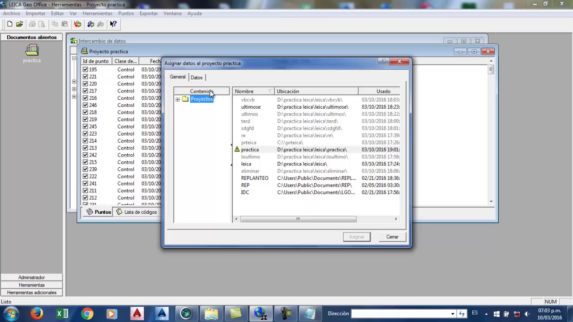The width and height of the screenshot is (573, 322).
Task: Open the Dirección address dropdown arrow
Action: 453,314
